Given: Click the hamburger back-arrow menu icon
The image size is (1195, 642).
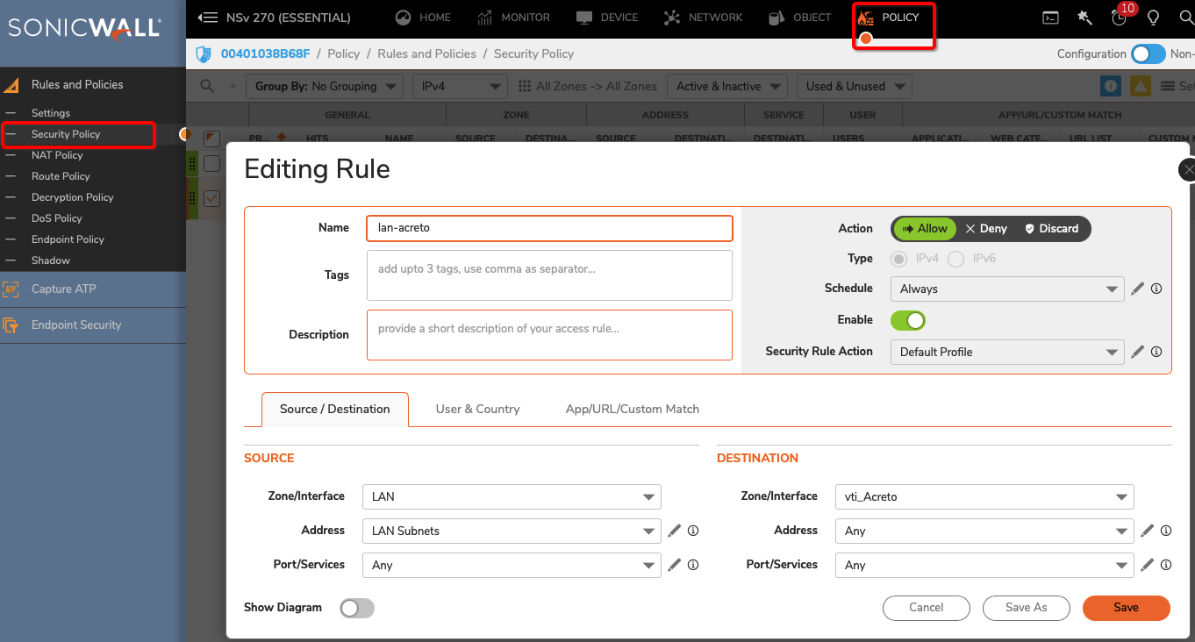Looking at the screenshot, I should tap(208, 18).
